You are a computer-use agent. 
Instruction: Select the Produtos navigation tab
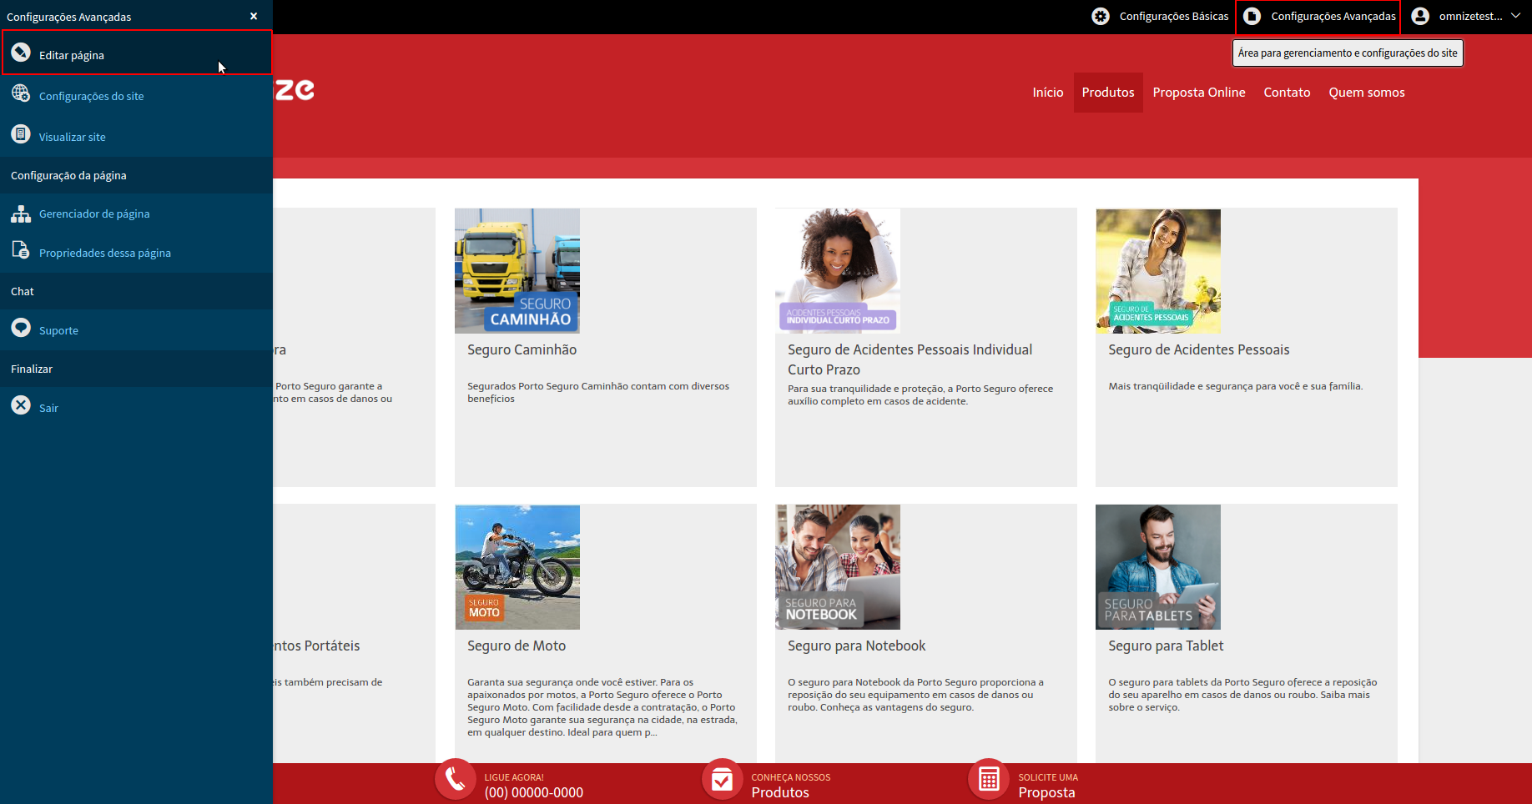[1108, 92]
